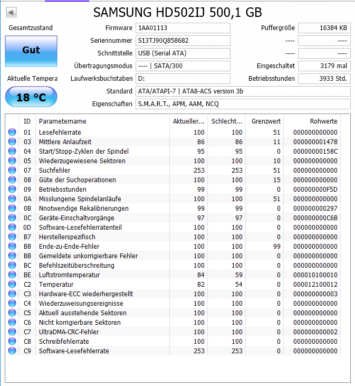Viewport: 355px width, 386px height.
Task: Click status orb for Herstellerspezifisch row
Action: pyautogui.click(x=12, y=237)
